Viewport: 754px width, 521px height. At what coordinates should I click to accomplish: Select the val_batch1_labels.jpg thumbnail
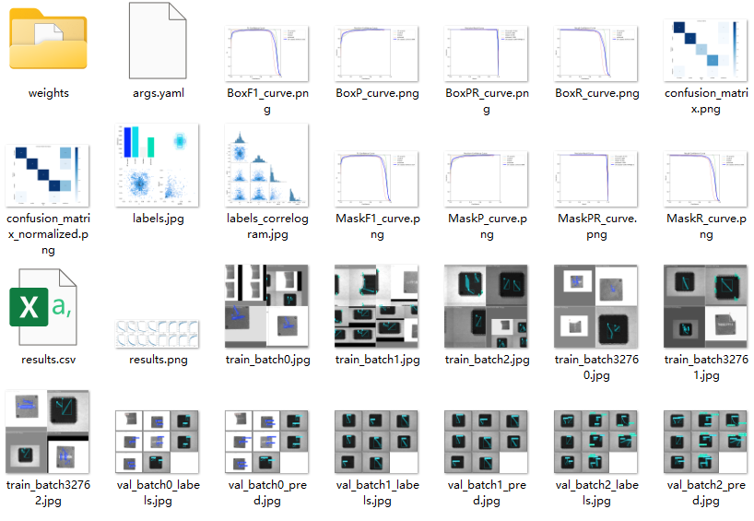click(x=376, y=442)
